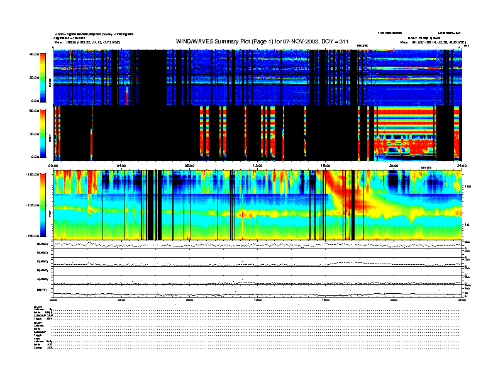Click the second spectrogram's color scale bar
This screenshot has height=385, width=498.
point(43,134)
